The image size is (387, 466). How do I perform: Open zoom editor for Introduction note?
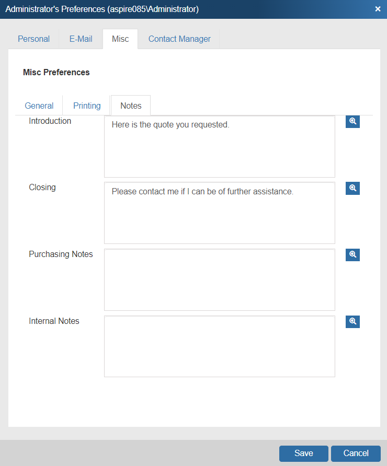pos(352,121)
